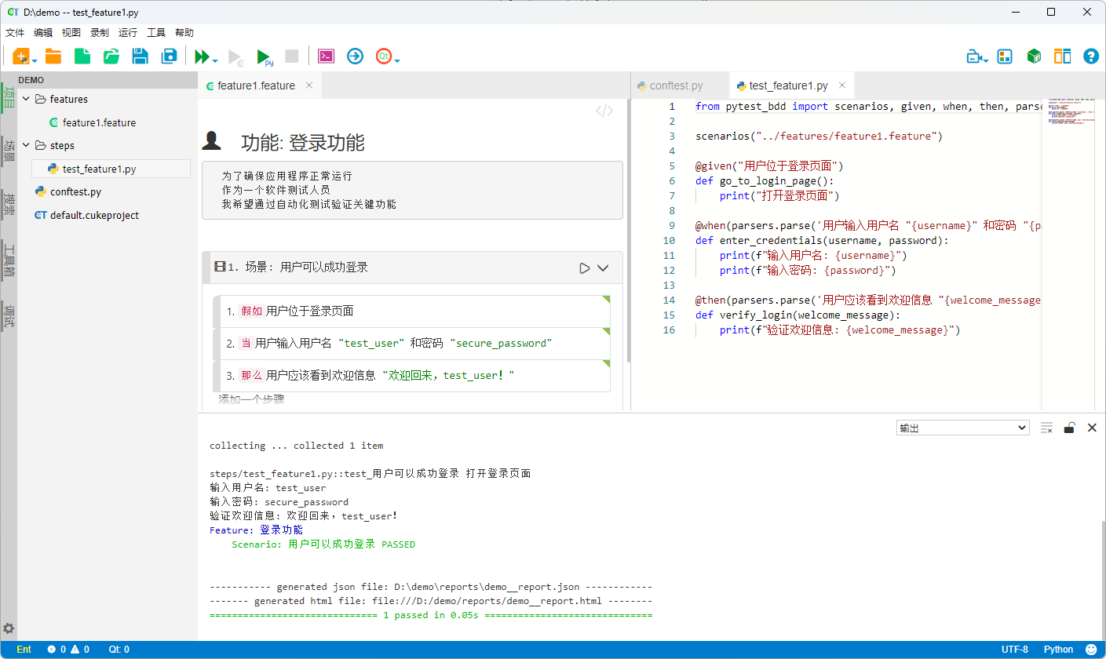Screen dimensions: 1106x659
Task: Switch to the 场景 sidebar tab
Action: 9,150
